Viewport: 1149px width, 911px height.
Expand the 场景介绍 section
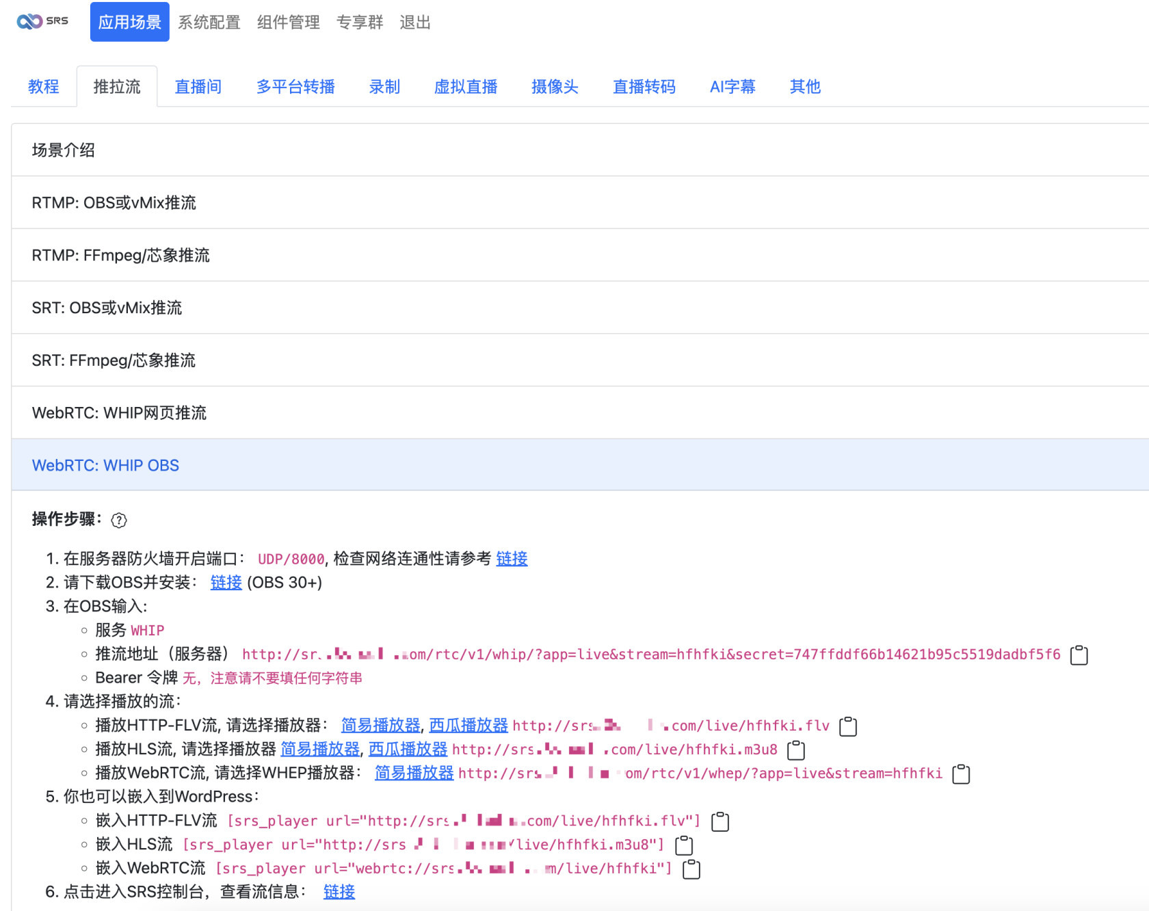point(580,150)
